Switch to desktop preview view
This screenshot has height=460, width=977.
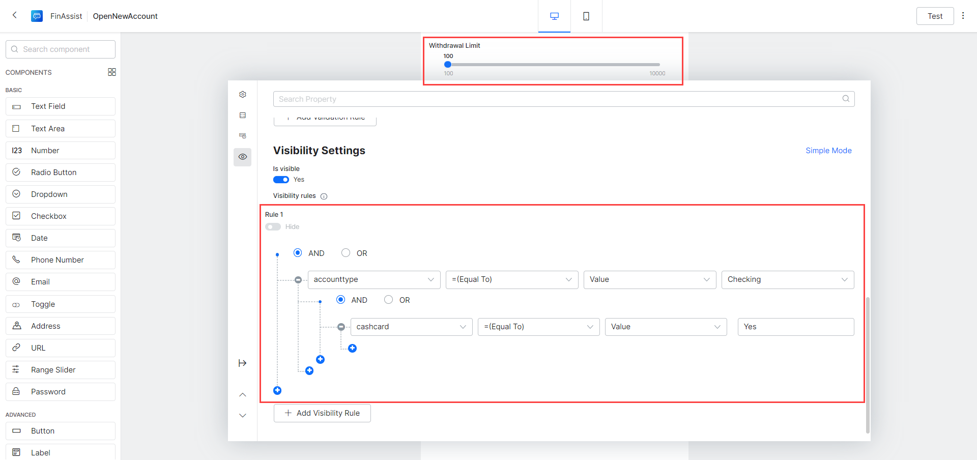554,16
